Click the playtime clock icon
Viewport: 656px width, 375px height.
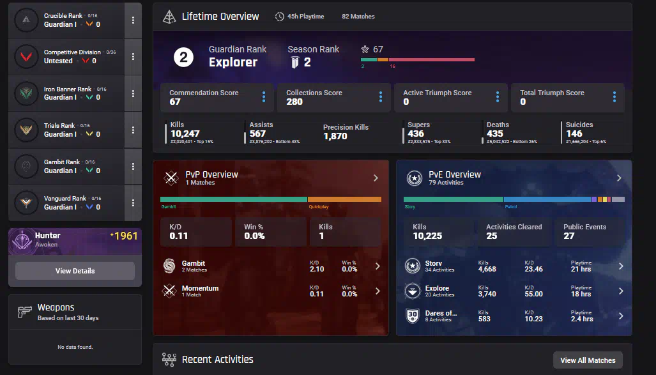click(x=280, y=17)
